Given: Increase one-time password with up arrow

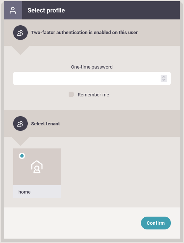Looking at the screenshot, I should (164, 77).
